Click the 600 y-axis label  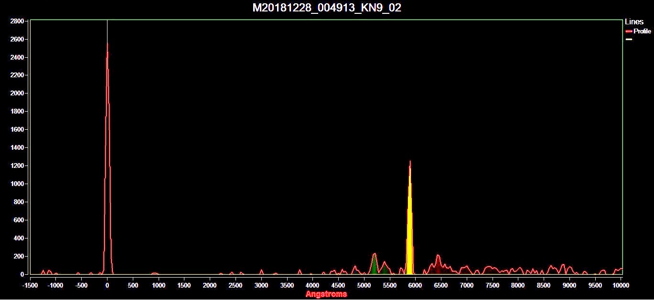(19, 220)
